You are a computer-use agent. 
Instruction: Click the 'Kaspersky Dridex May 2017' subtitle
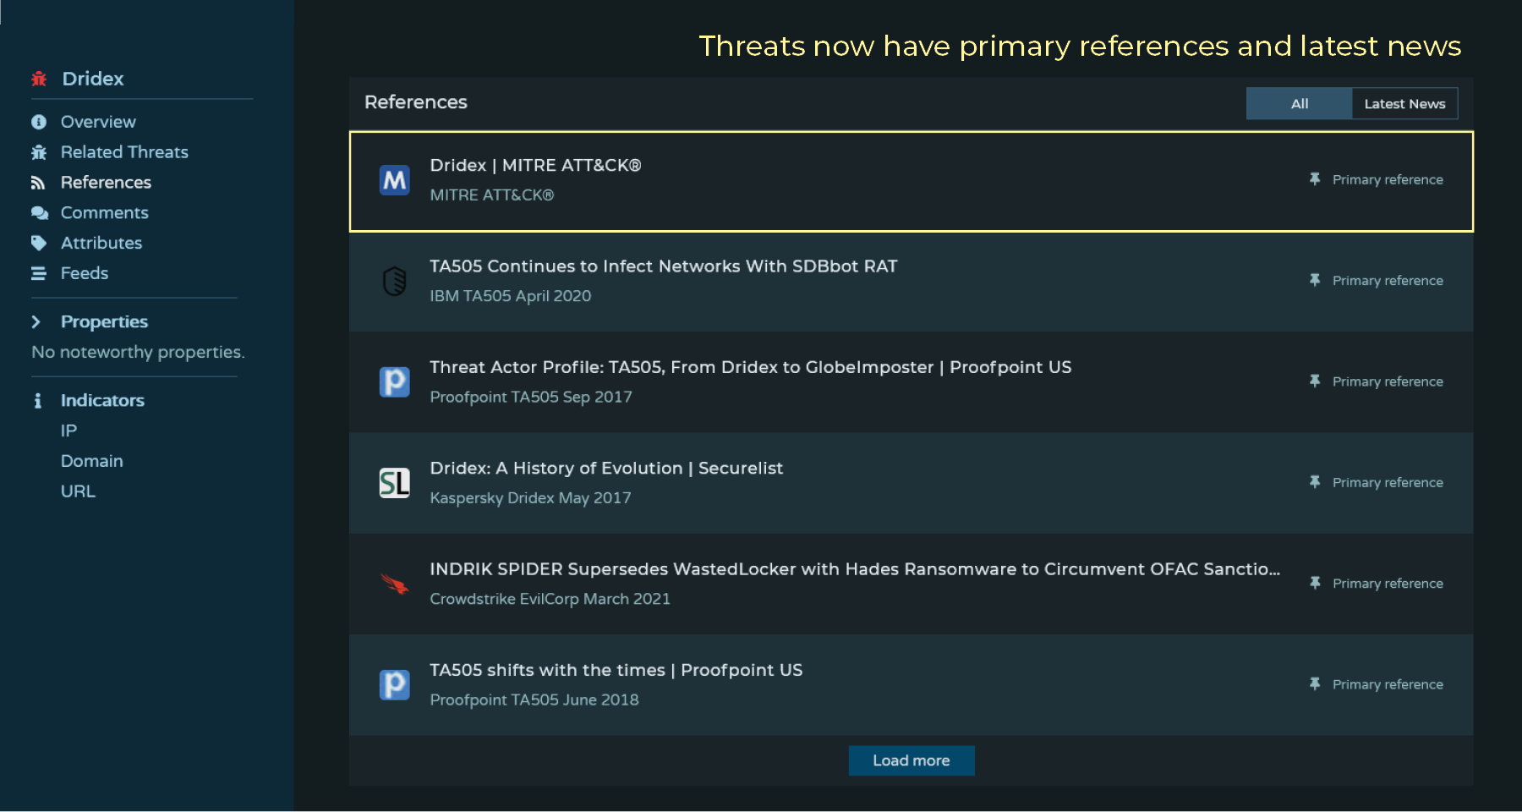coord(530,498)
